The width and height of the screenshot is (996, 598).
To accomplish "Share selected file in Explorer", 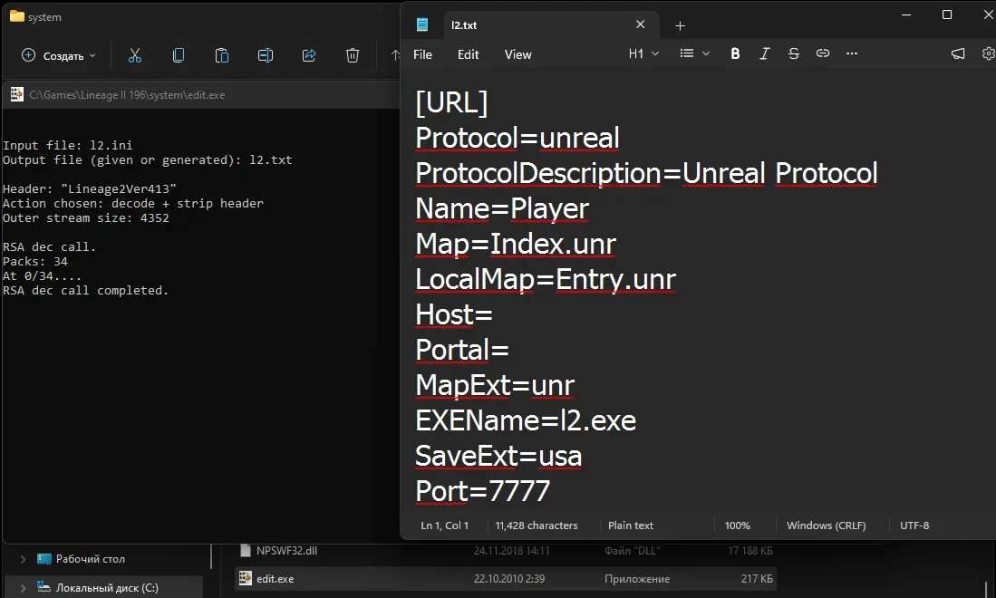I will pyautogui.click(x=309, y=56).
